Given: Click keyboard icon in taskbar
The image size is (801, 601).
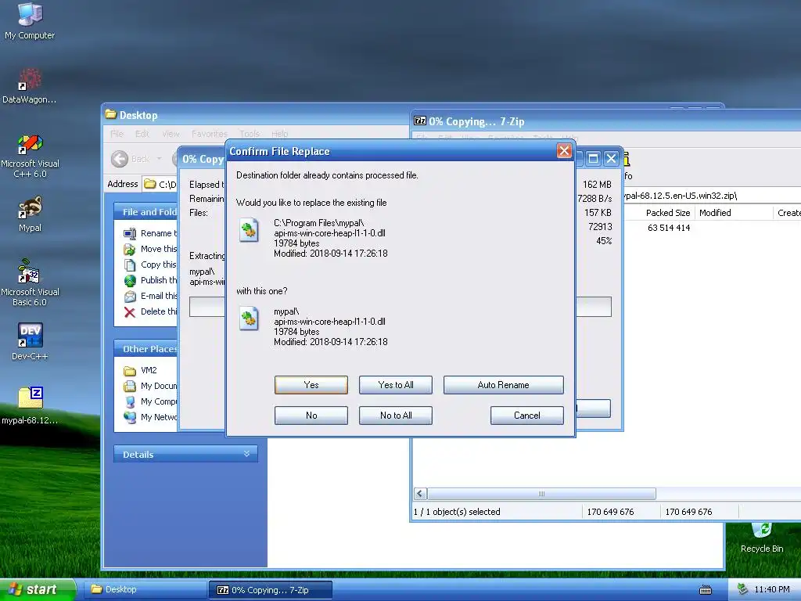Looking at the screenshot, I should tap(706, 590).
